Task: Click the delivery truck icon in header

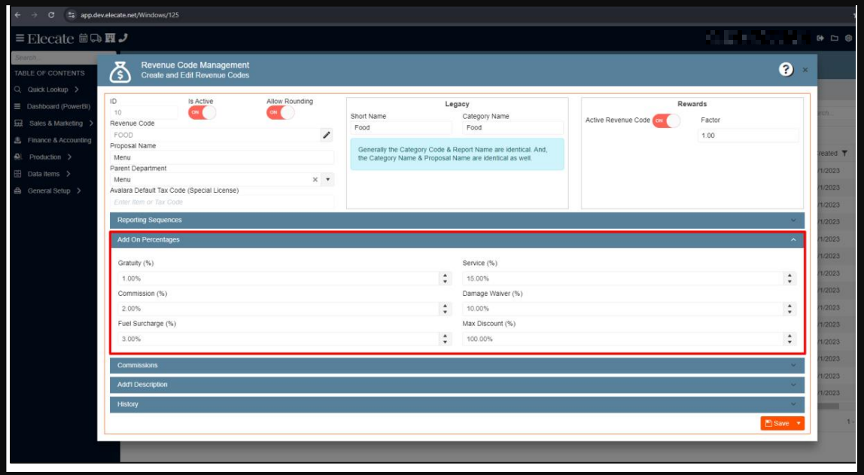Action: [96, 38]
